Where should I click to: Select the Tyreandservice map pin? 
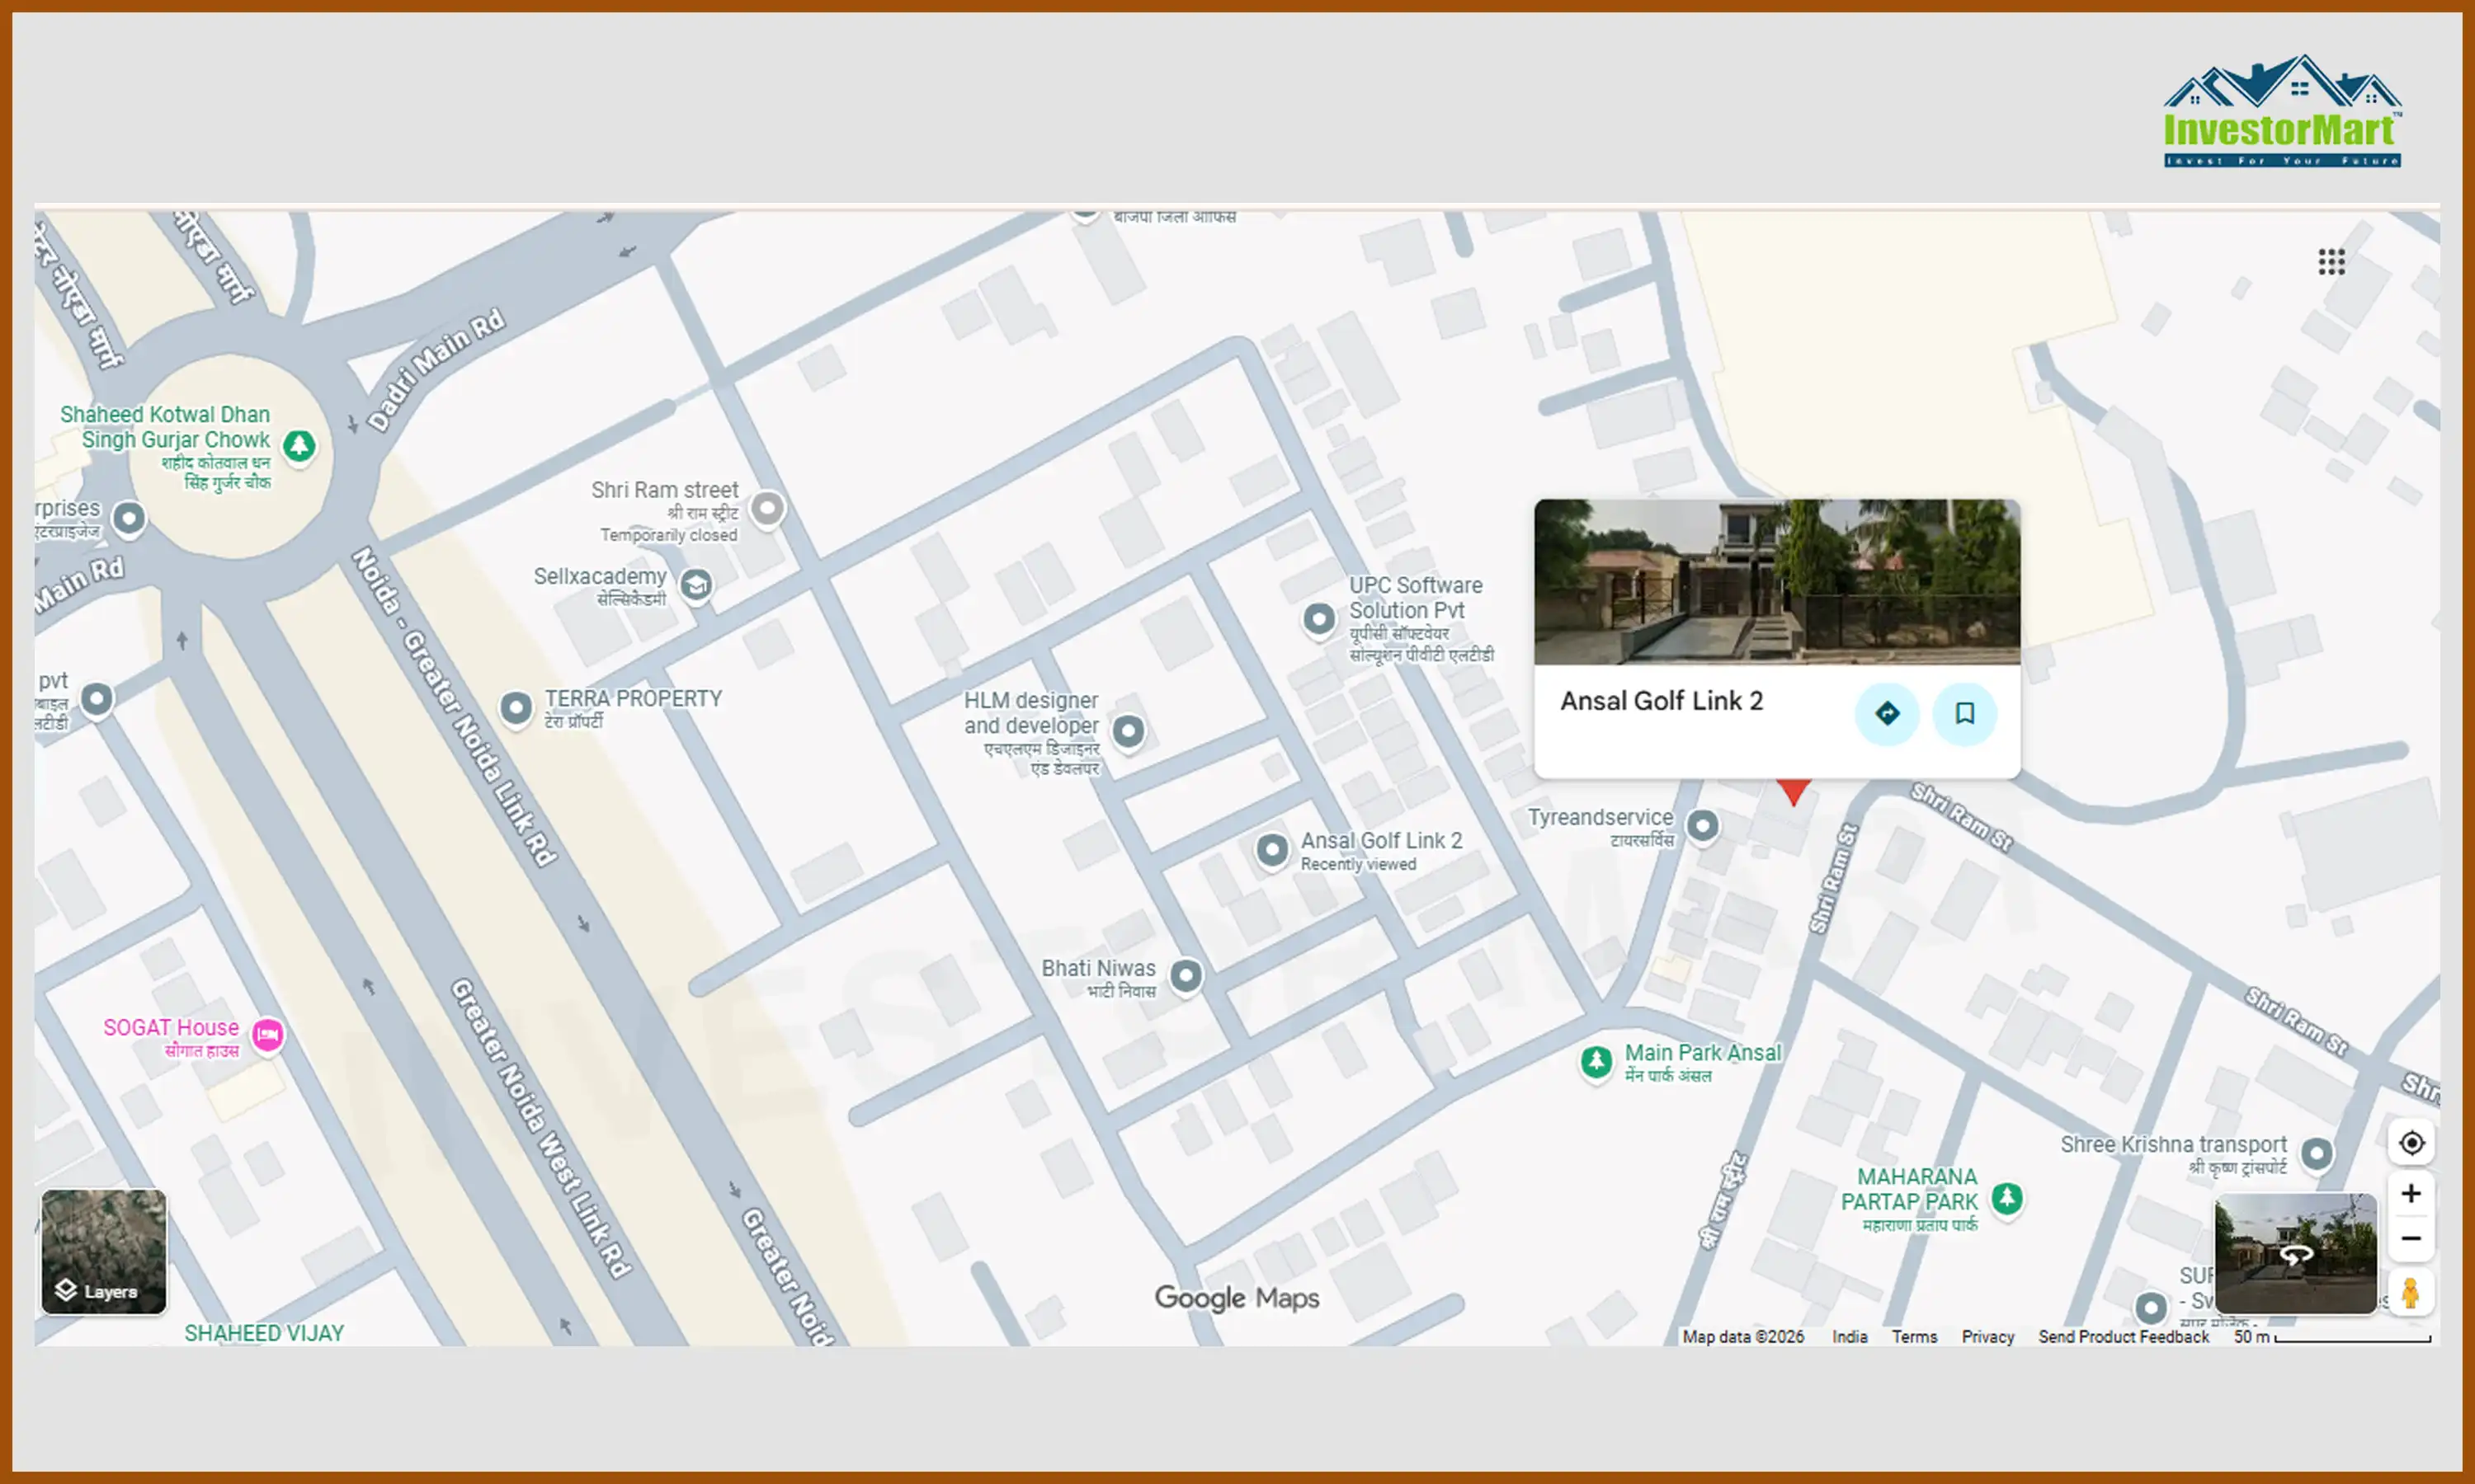[x=1703, y=825]
